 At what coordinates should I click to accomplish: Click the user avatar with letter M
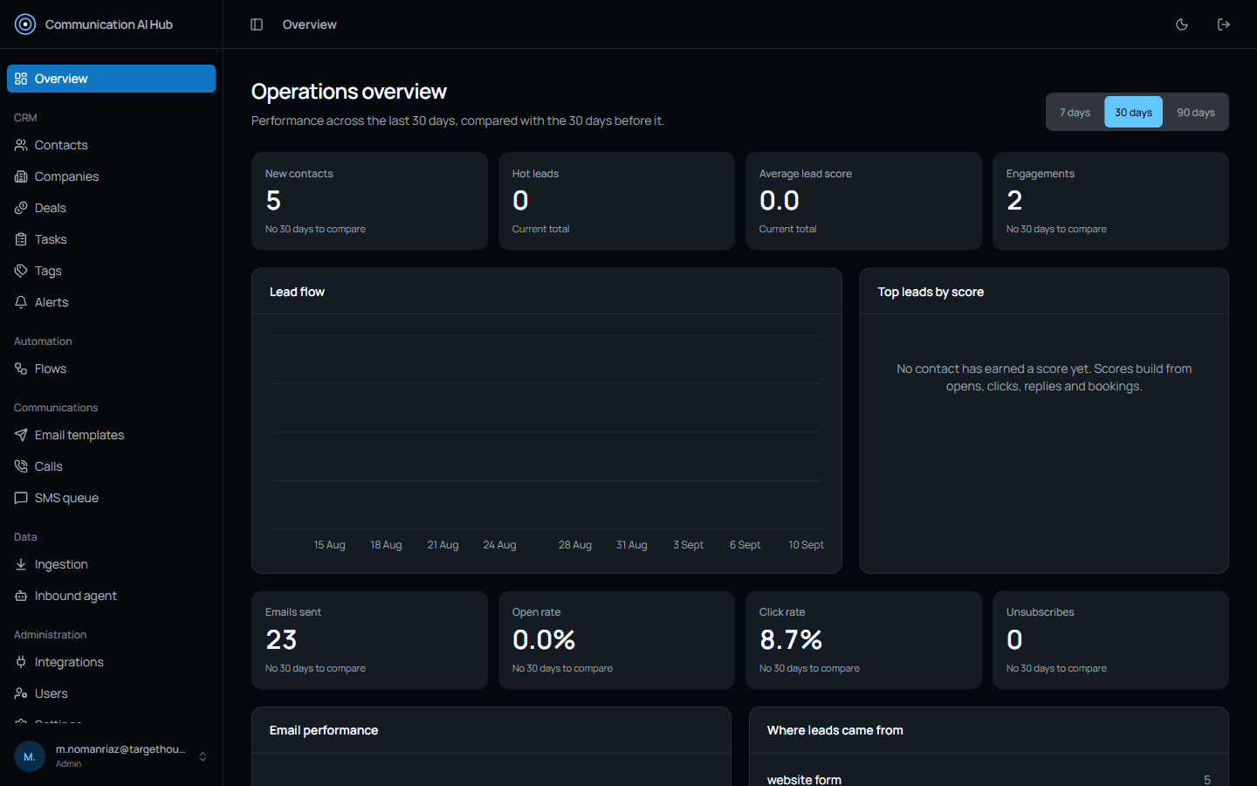(x=30, y=756)
